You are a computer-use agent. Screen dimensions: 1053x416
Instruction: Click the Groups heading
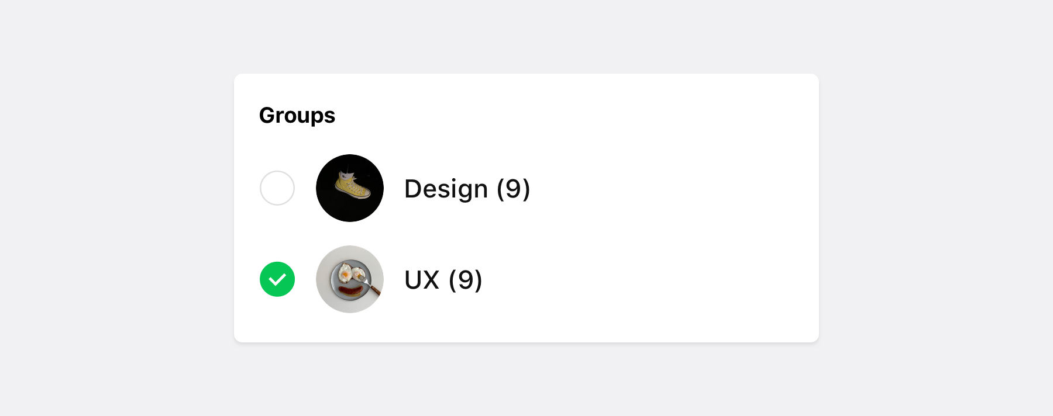[297, 116]
